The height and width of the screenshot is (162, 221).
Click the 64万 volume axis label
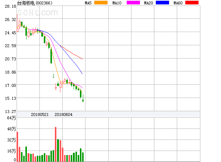coord(11,118)
